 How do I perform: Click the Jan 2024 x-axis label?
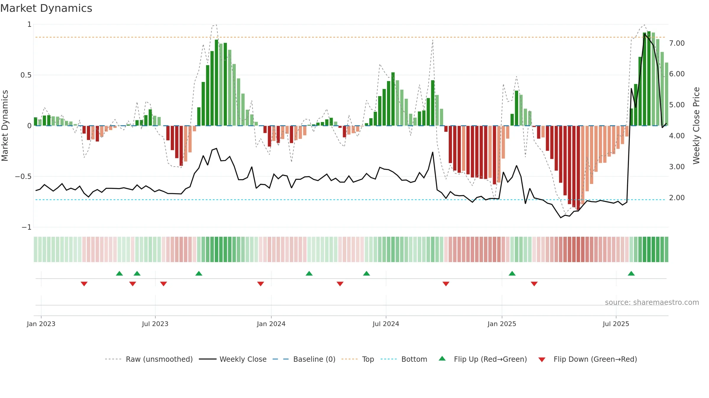pos(271,324)
